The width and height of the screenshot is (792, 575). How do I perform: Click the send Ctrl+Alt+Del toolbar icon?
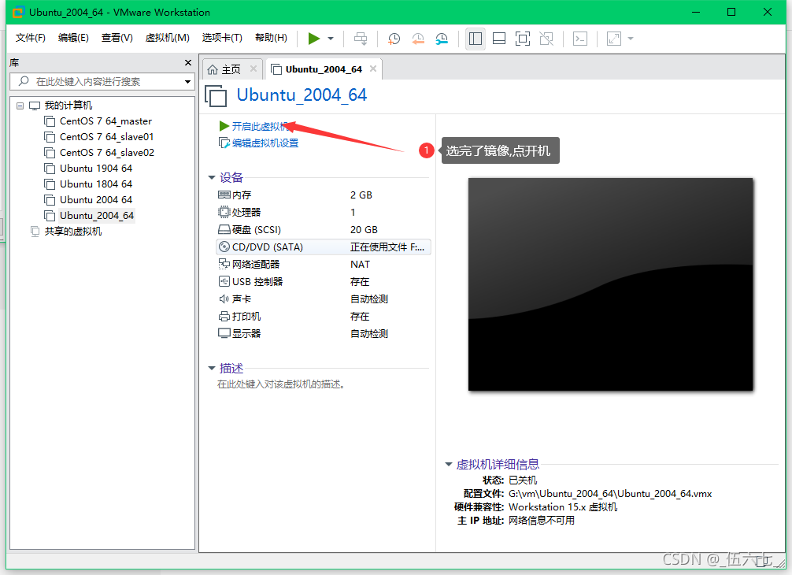pos(361,39)
